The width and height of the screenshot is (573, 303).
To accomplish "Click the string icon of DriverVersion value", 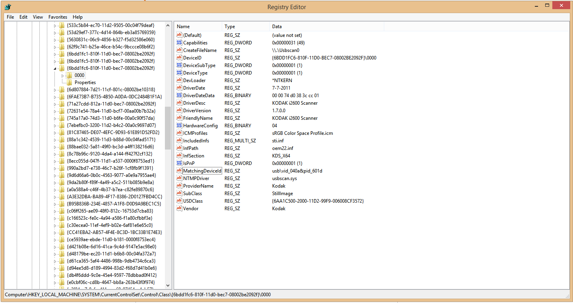I will coord(179,111).
